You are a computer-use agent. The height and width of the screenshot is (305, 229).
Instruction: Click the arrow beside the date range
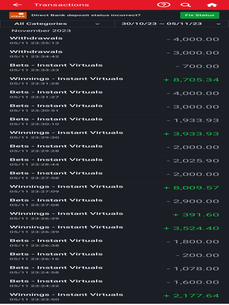coord(218,24)
